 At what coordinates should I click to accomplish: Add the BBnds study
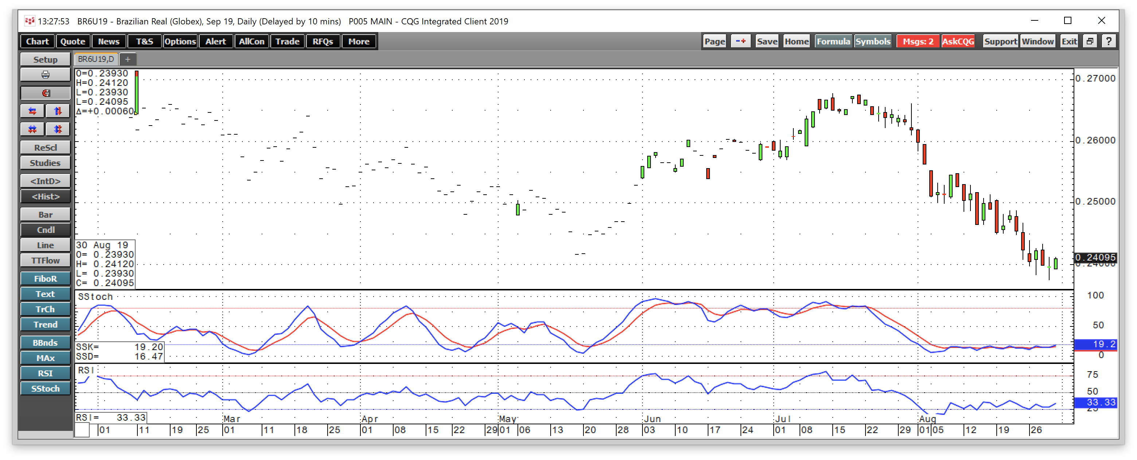click(x=45, y=342)
